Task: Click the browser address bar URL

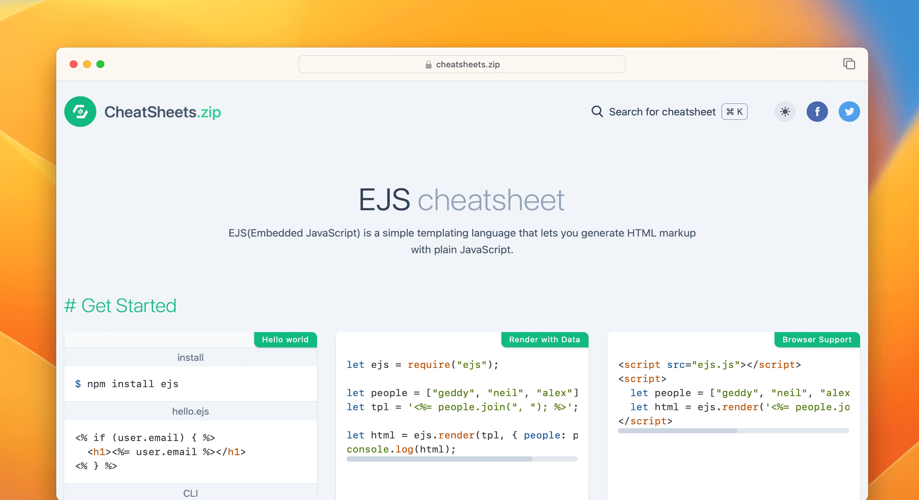Action: coord(468,64)
